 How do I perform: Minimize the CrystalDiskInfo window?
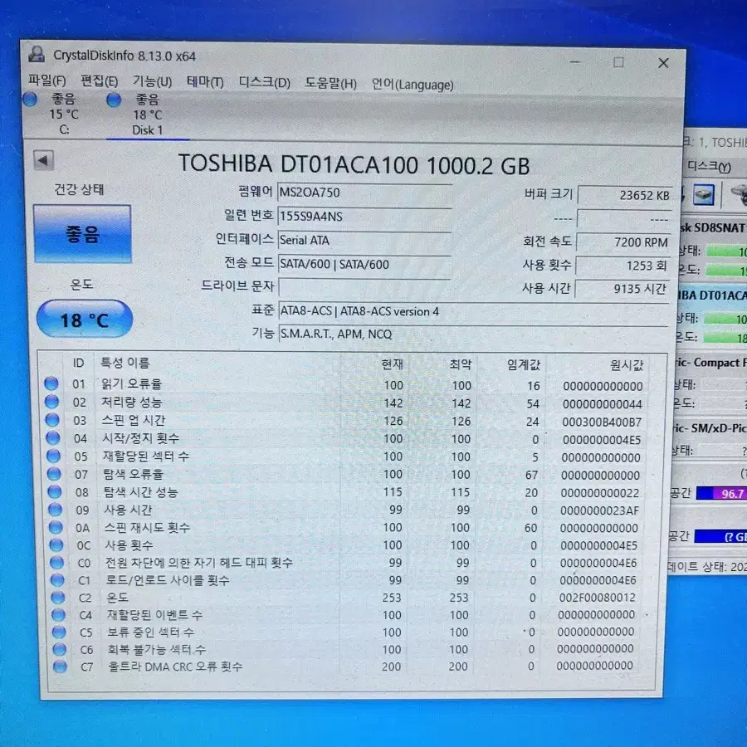575,61
